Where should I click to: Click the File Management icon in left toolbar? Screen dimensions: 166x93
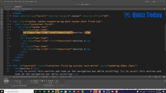(x=2, y=13)
